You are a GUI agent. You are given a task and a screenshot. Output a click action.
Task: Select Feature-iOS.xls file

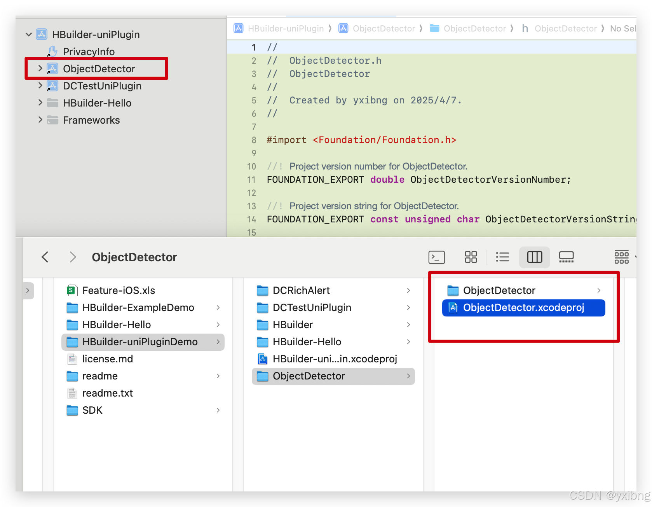(119, 290)
